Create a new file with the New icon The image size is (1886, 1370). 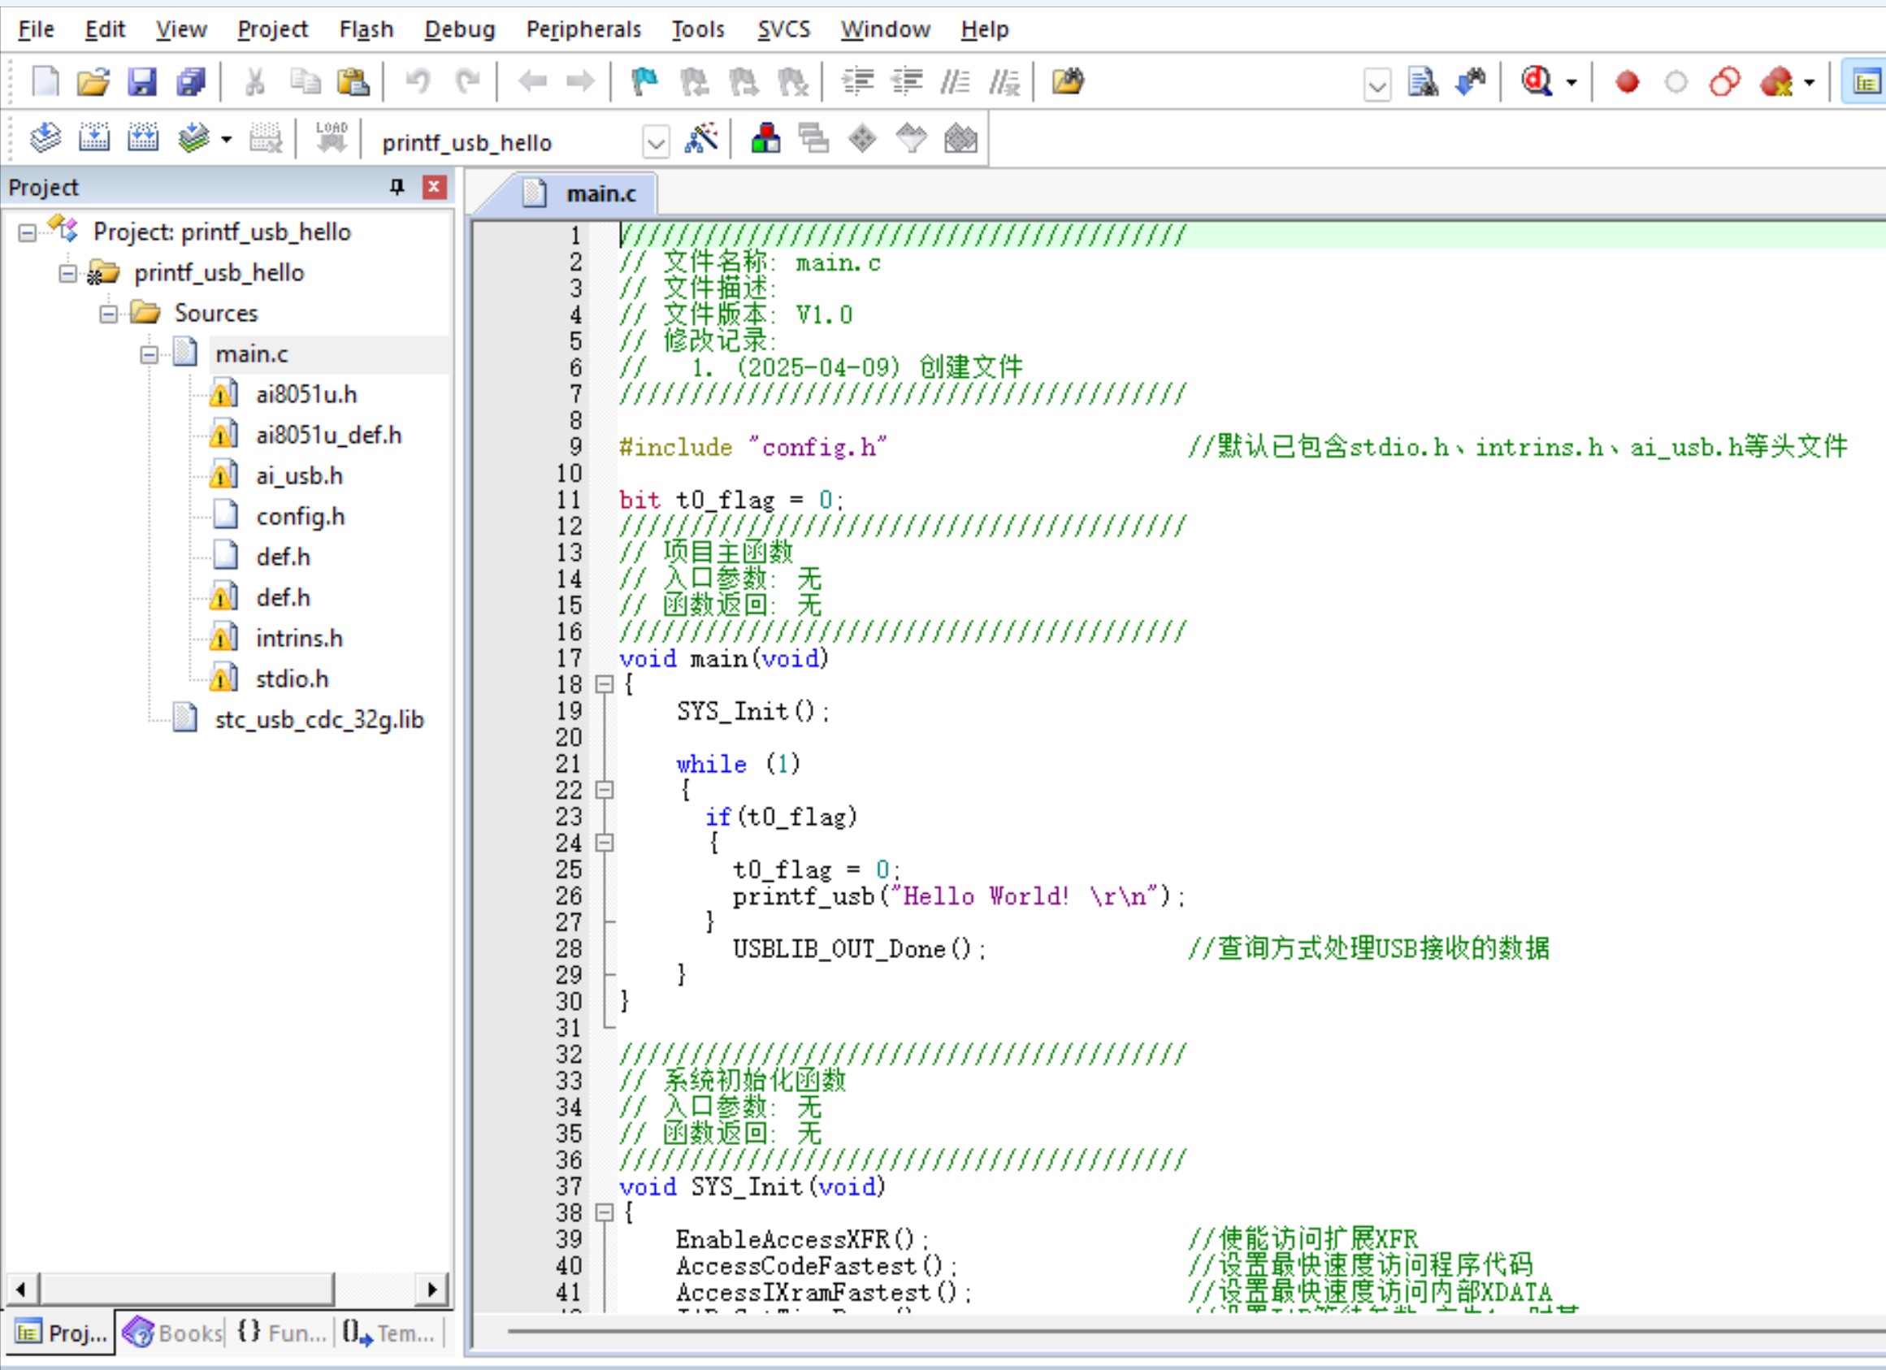pyautogui.click(x=45, y=82)
